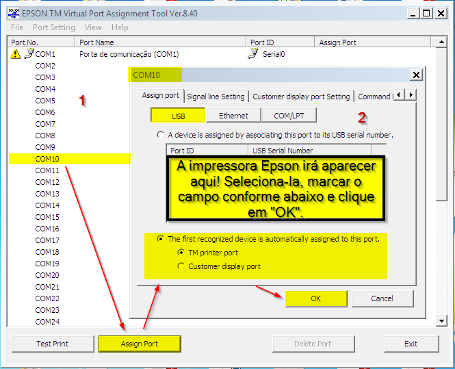Click the serial icon beside Serial0
Screen dimensions: 455x369
(253, 53)
